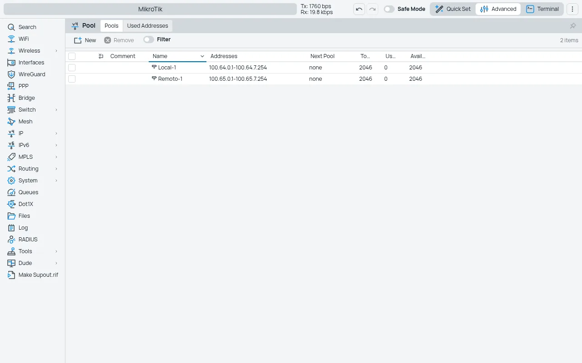582x363 pixels.
Task: Open the three-dot more options menu
Action: click(x=572, y=9)
